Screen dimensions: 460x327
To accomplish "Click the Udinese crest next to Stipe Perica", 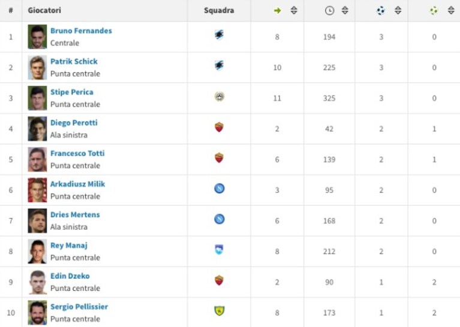I will click(219, 96).
